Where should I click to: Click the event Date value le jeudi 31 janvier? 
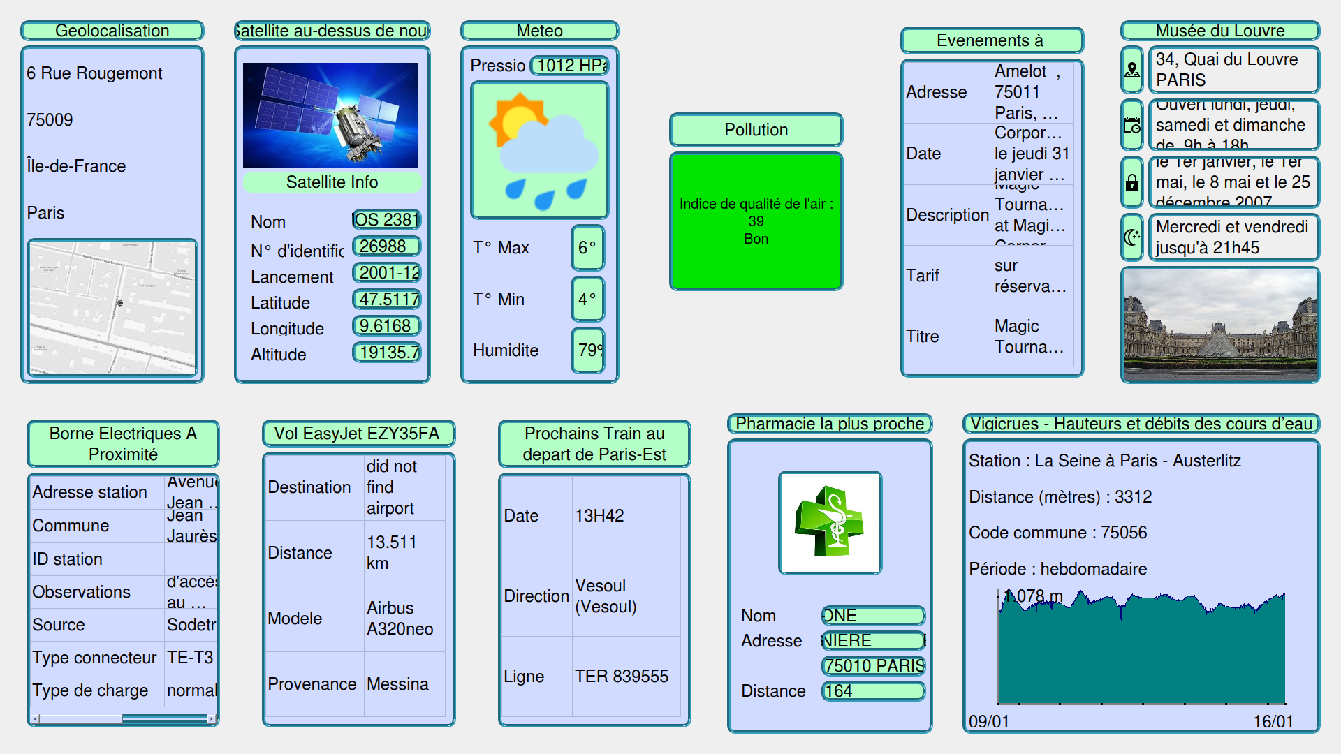pyautogui.click(x=1032, y=154)
